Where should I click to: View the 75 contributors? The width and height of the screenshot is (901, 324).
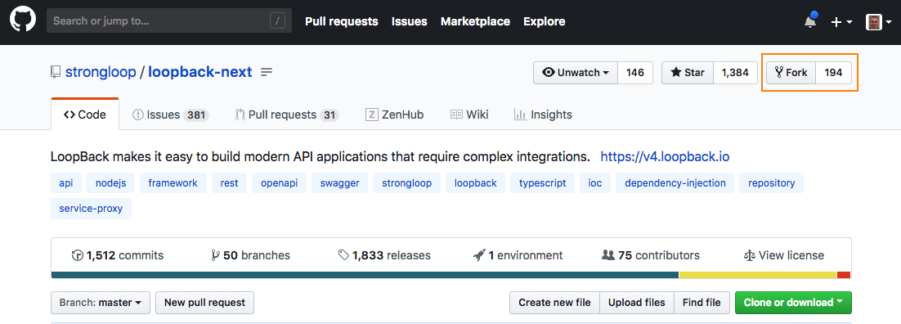click(651, 255)
